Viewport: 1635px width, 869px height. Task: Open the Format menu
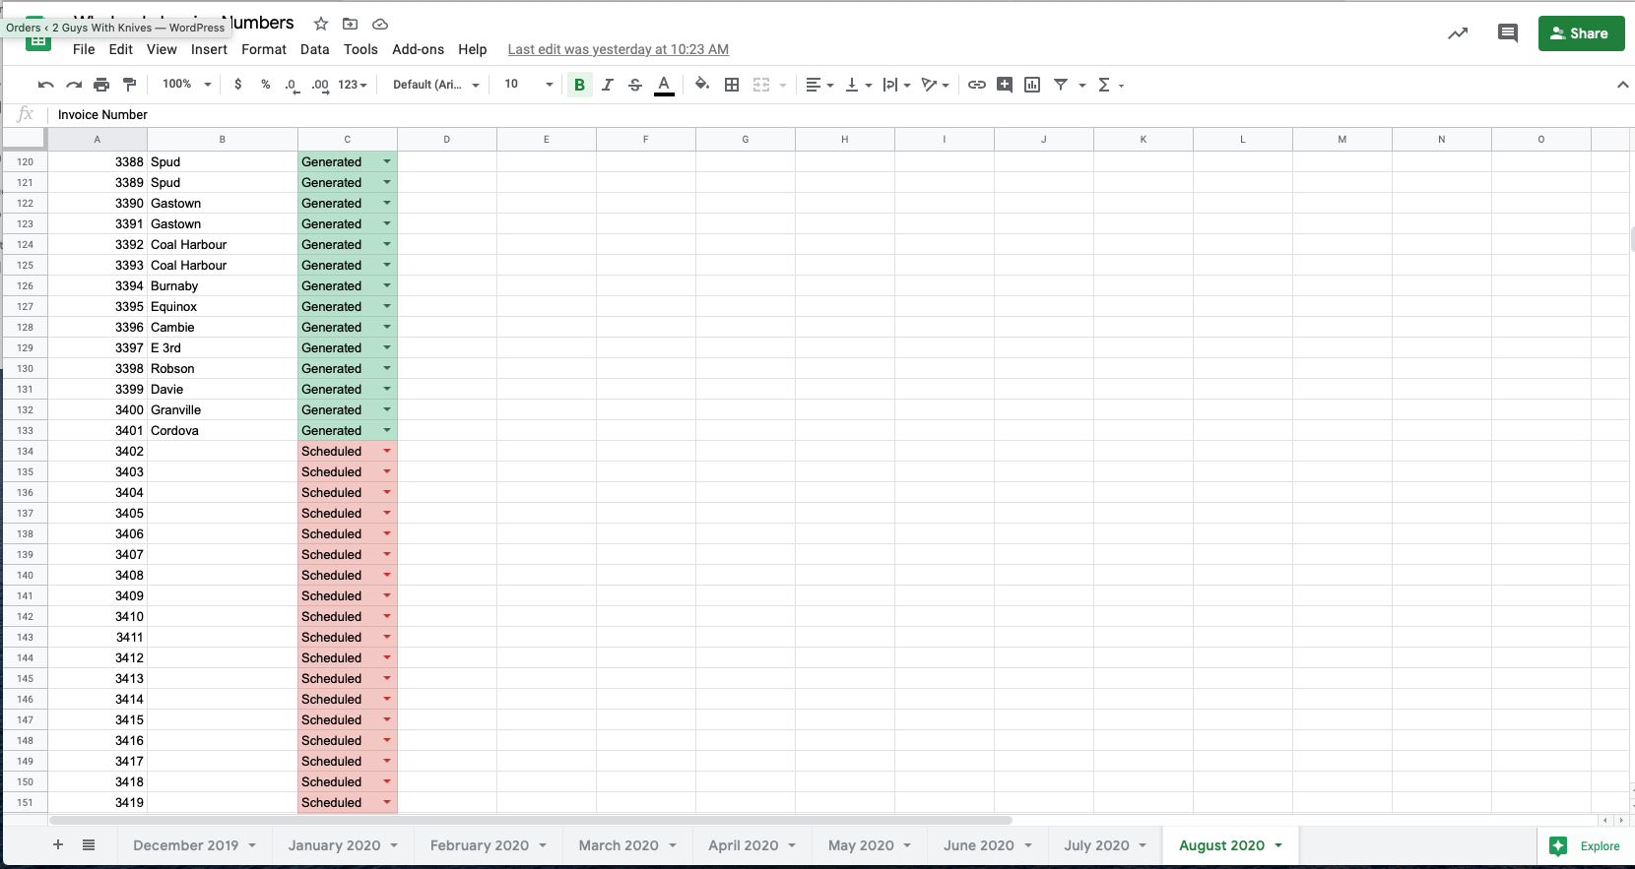tap(263, 49)
